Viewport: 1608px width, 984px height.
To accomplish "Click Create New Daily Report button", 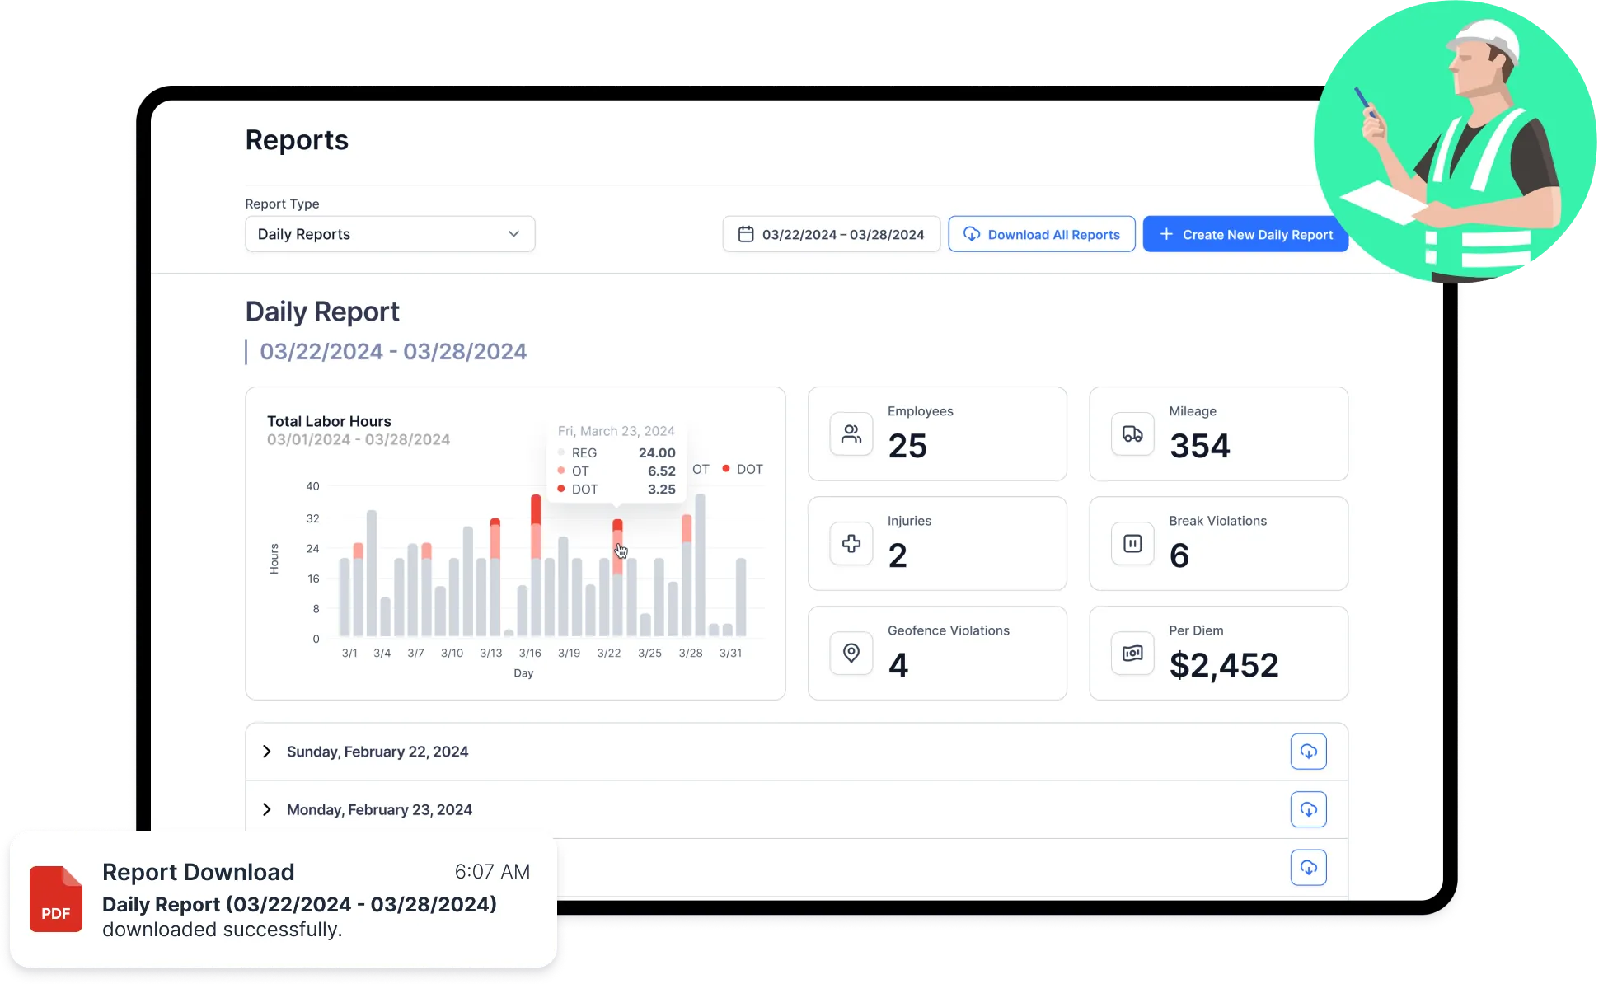I will tap(1245, 234).
